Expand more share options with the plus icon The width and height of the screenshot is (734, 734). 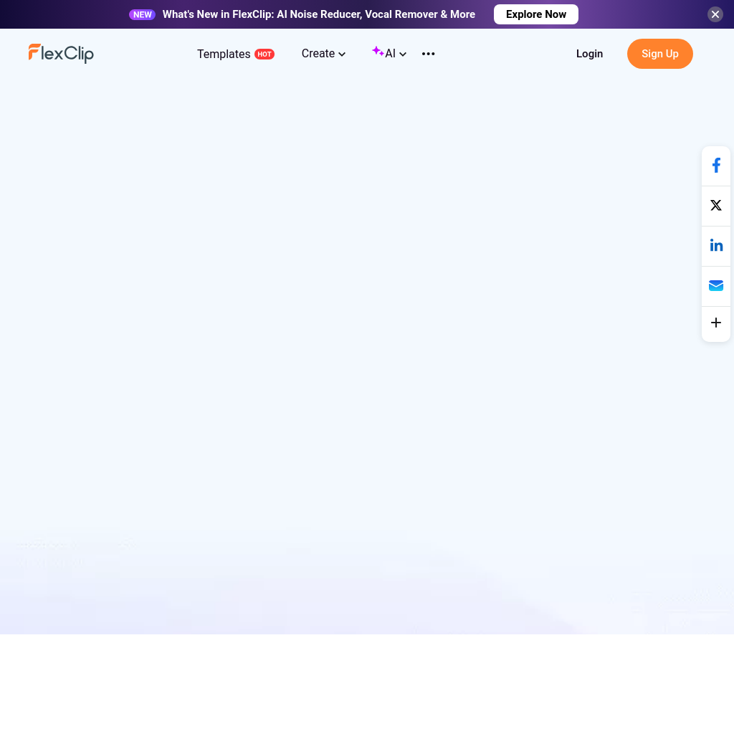716,323
